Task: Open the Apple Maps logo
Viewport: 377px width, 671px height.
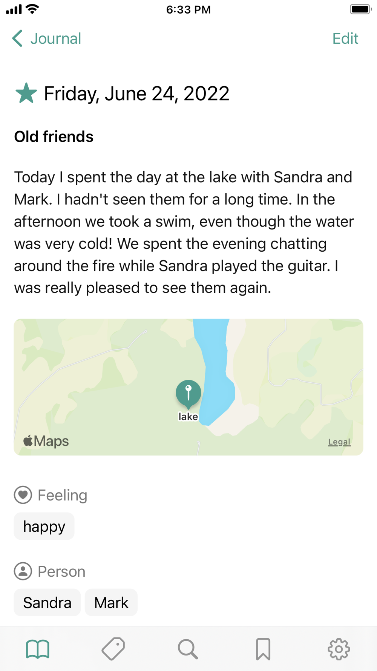Action: coord(46,441)
